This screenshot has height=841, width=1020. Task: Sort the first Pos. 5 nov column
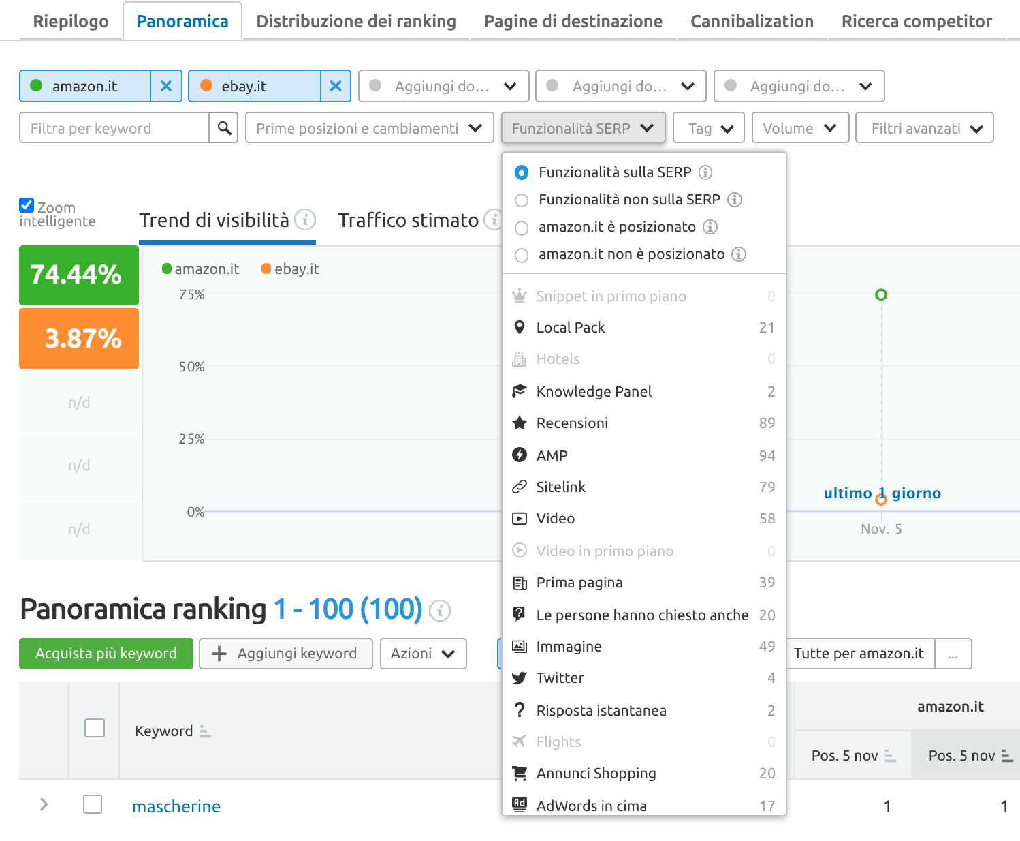890,756
